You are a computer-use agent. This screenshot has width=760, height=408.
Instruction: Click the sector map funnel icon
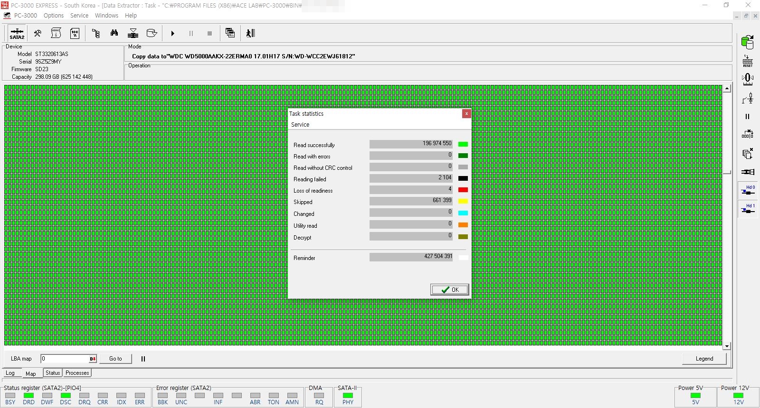(133, 33)
